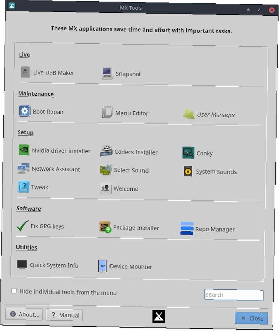Click the Live section heading
279x331 pixels.
point(24,55)
